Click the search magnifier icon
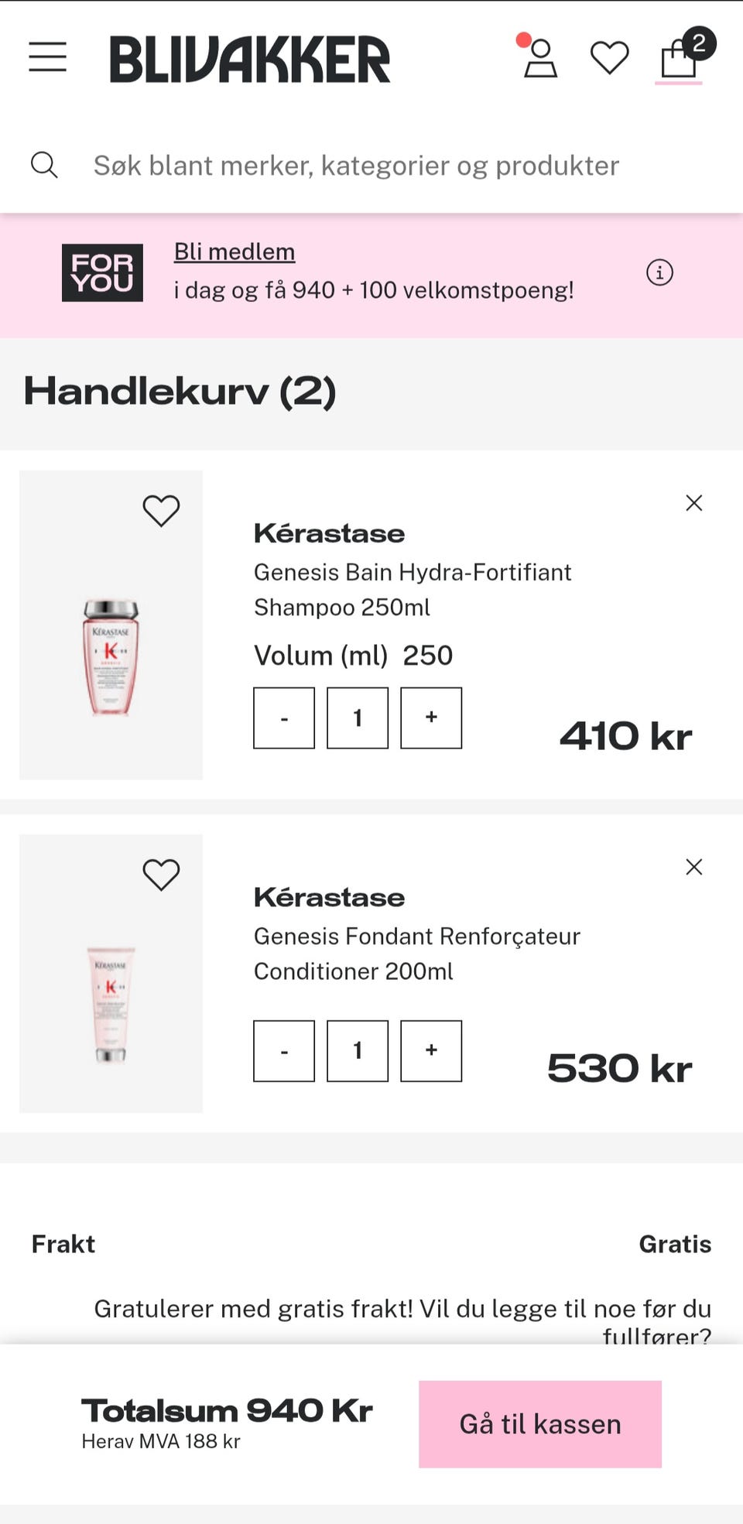Image resolution: width=743 pixels, height=1524 pixels. (44, 165)
